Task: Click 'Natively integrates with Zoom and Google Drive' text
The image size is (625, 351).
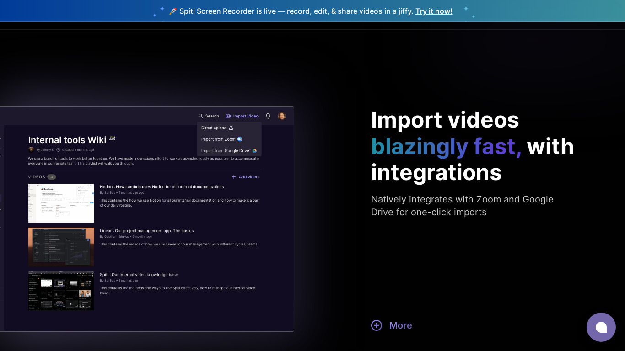Action: [462, 206]
